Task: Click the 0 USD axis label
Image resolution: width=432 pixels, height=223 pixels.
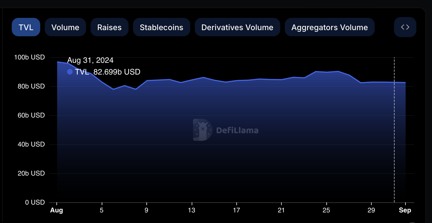Action: (x=35, y=202)
